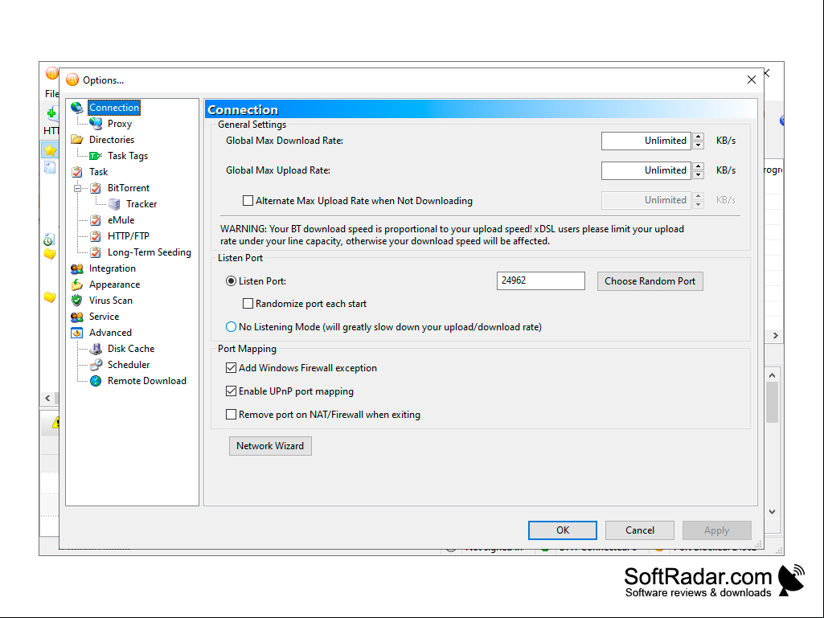
Task: Select the Integration icon
Action: tap(76, 268)
